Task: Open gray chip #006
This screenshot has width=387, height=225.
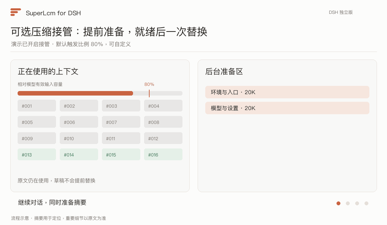Action: click(79, 122)
